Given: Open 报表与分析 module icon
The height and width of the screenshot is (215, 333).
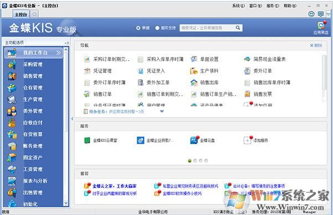Looking at the screenshot, I should click(x=12, y=181).
